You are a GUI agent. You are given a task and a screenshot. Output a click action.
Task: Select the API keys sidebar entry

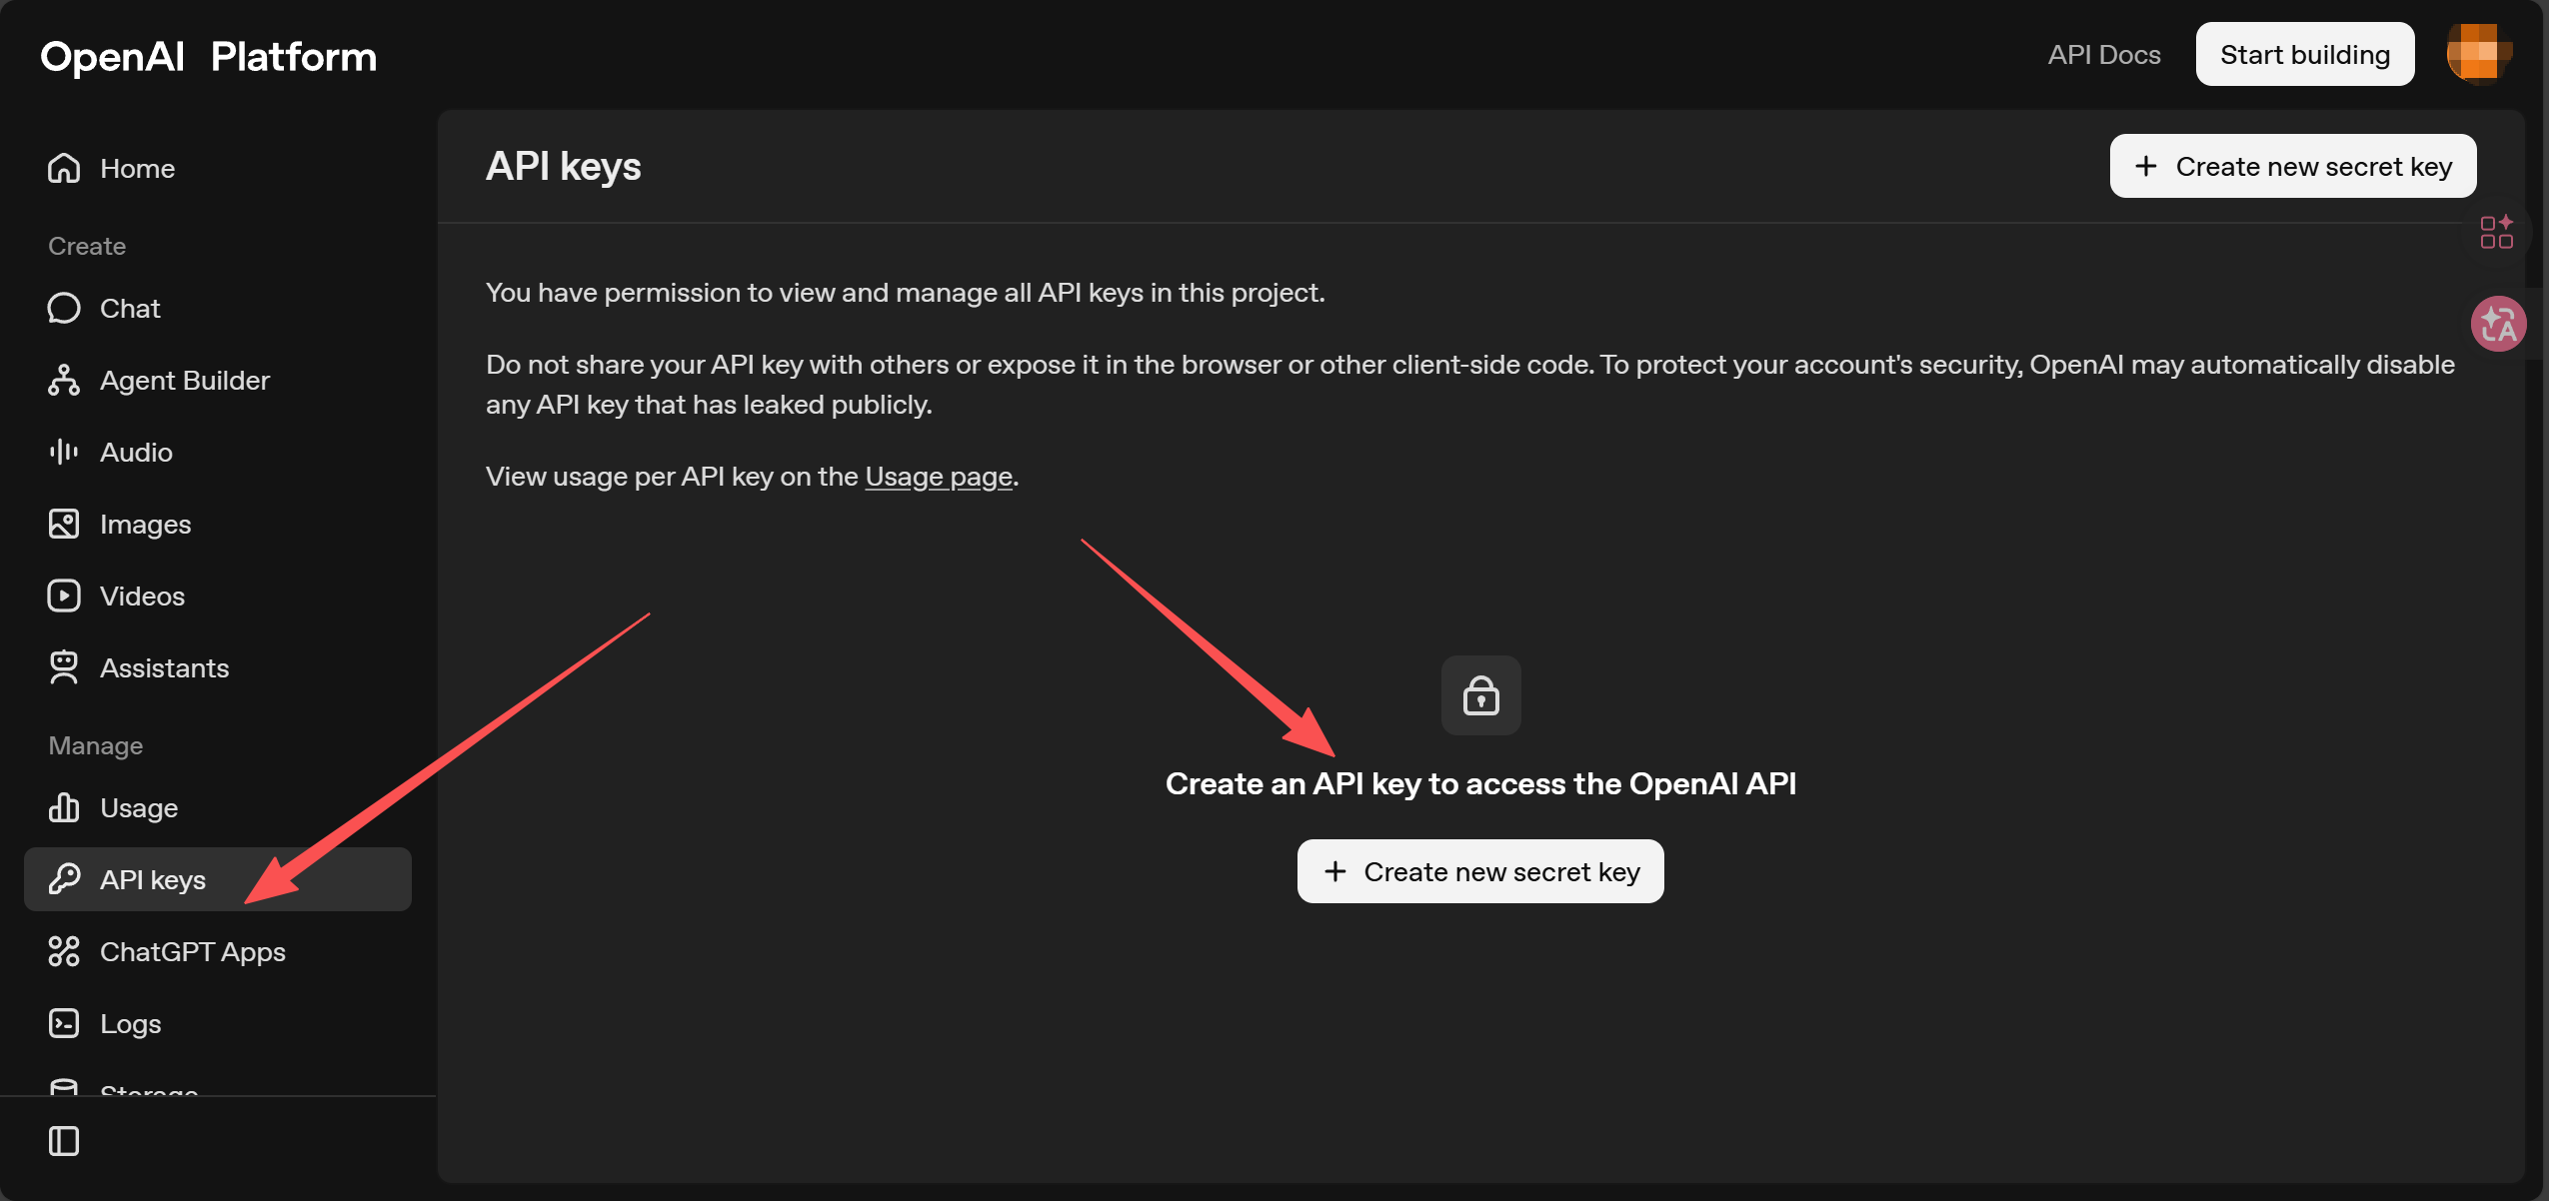[154, 879]
